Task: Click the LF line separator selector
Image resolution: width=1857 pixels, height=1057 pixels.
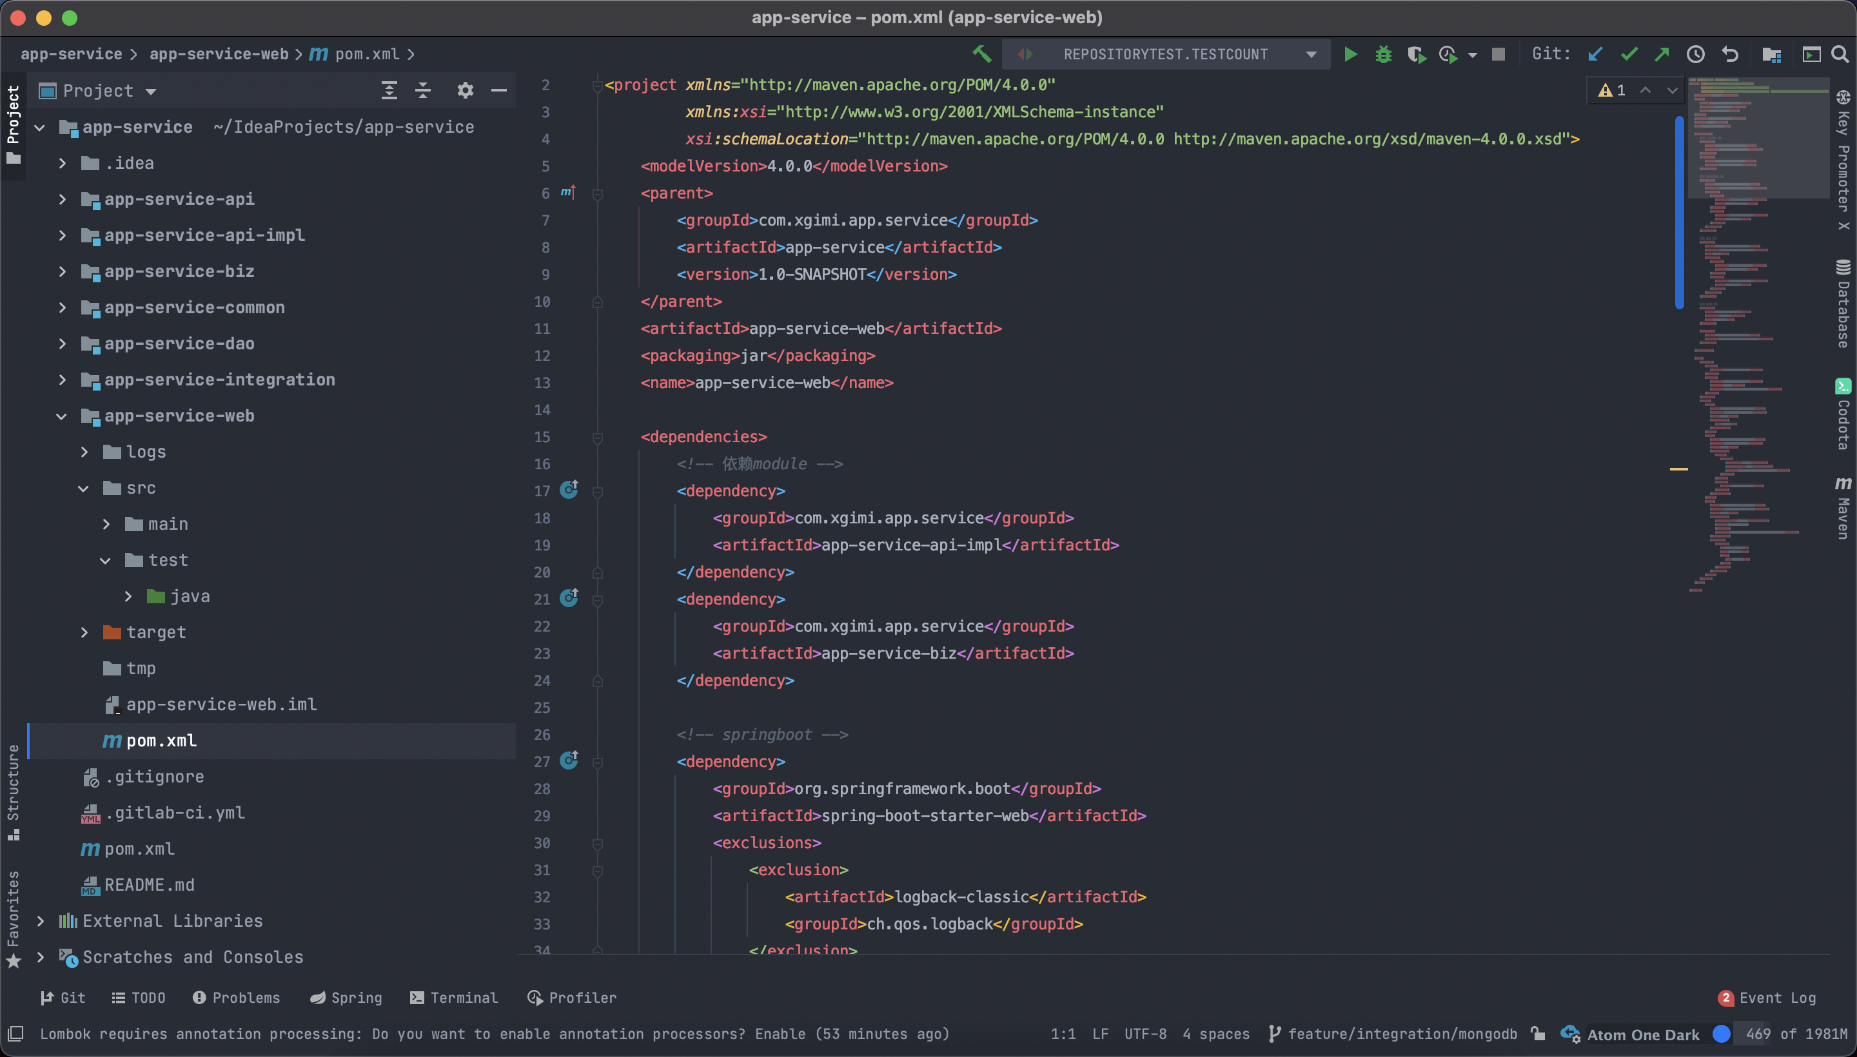Action: [1100, 1034]
